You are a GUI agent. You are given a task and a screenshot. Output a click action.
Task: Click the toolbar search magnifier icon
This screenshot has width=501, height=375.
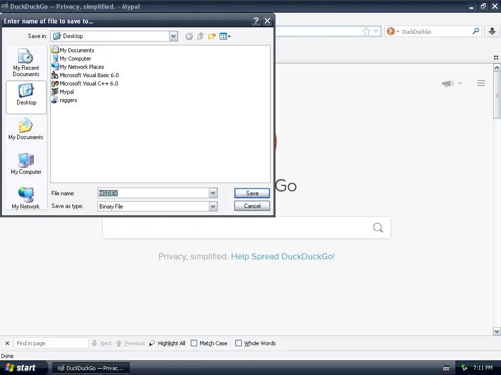(x=476, y=31)
